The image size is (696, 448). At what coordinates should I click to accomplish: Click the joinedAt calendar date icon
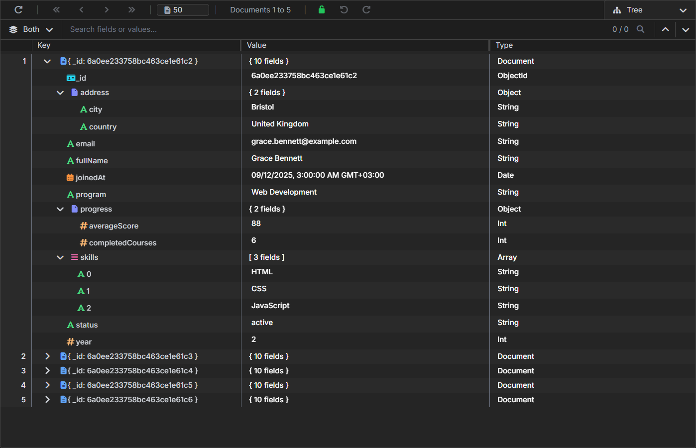[x=70, y=178]
